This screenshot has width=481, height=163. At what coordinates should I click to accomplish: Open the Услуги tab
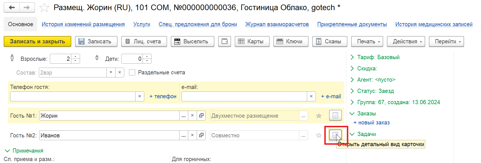(x=142, y=24)
